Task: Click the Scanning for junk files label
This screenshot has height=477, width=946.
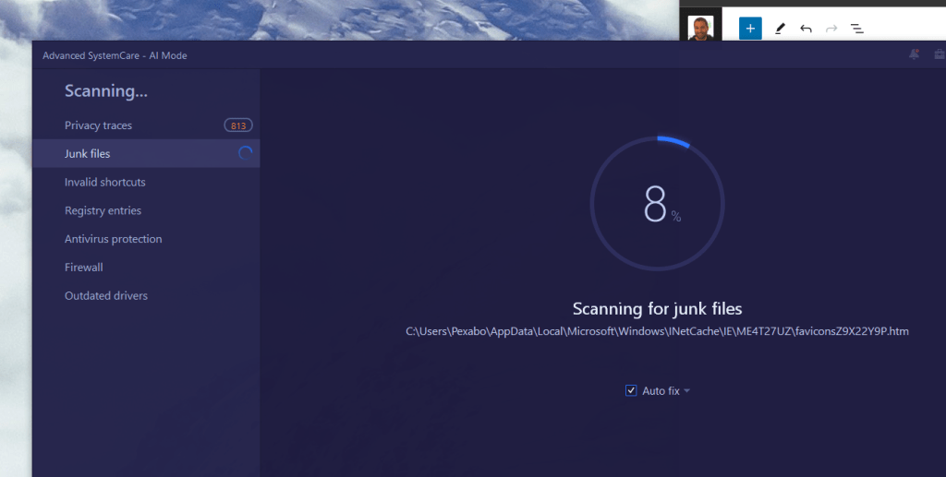Action: coord(657,308)
